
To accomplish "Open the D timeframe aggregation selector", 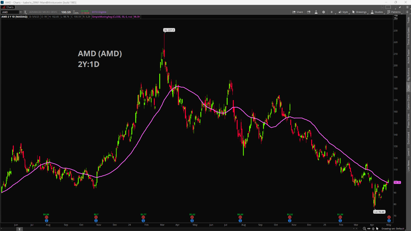I will [332, 12].
